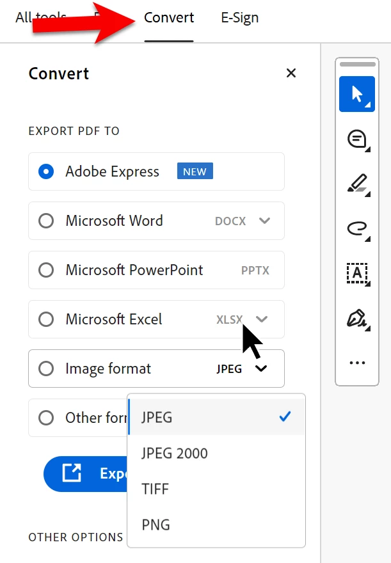
Task: Select the highlighter tool
Action: pyautogui.click(x=357, y=184)
